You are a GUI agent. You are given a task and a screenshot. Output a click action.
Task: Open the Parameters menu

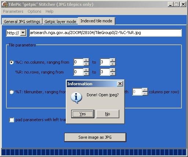[13, 11]
